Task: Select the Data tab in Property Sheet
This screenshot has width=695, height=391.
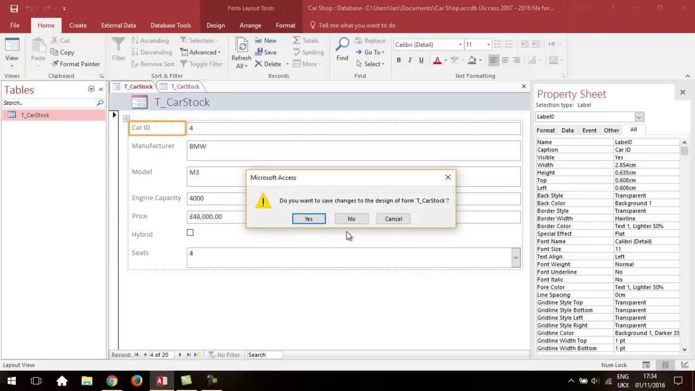Action: (x=567, y=130)
